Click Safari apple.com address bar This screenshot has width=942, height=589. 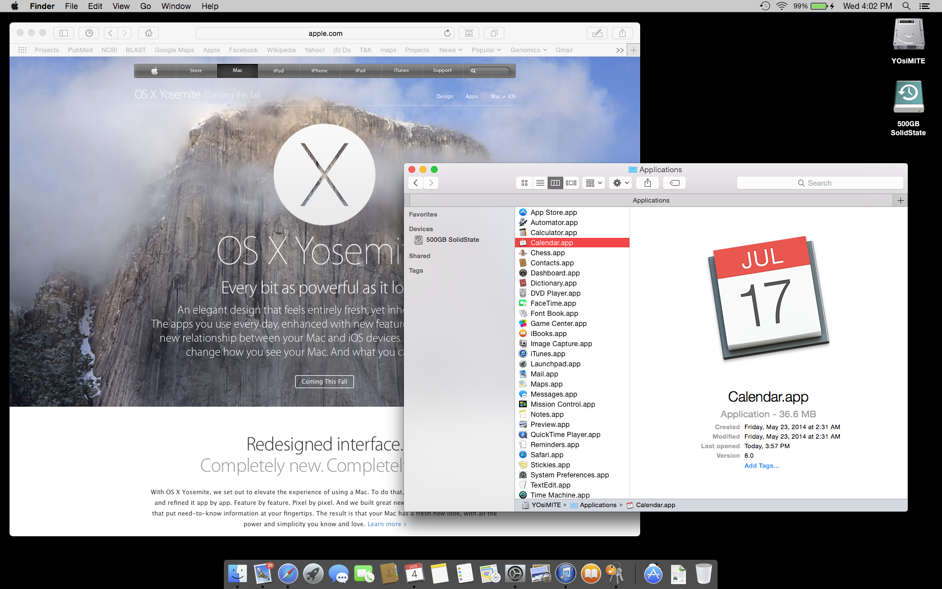pyautogui.click(x=325, y=33)
